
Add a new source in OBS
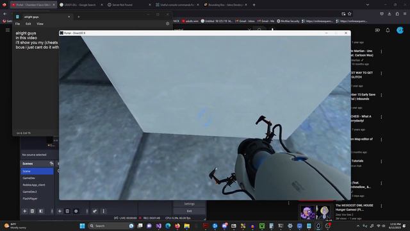tap(60, 211)
